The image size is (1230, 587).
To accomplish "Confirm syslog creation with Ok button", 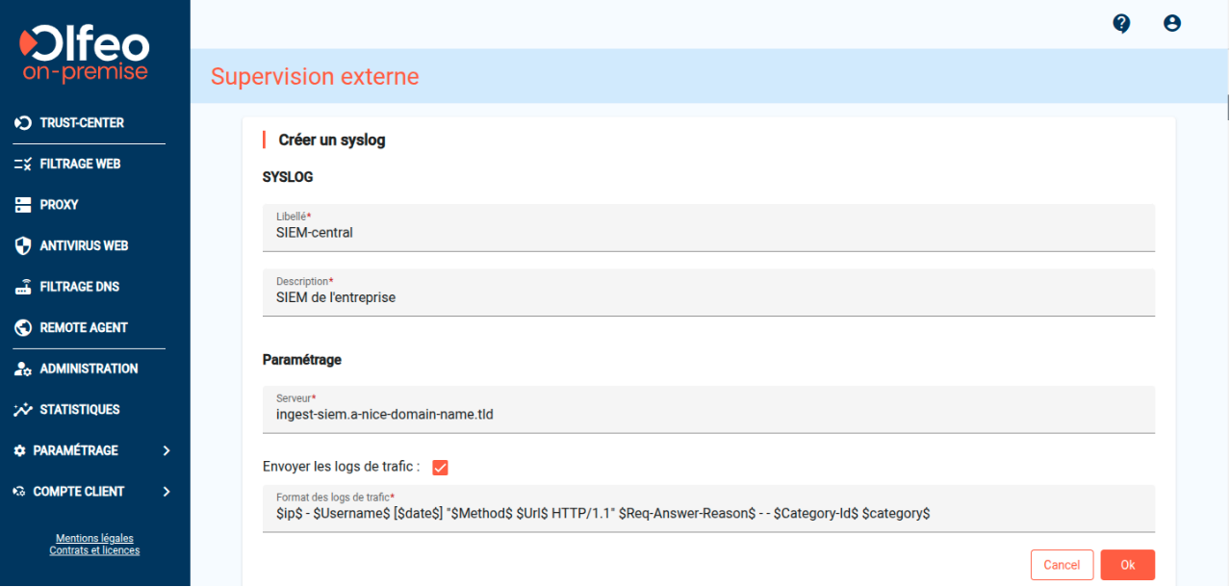I will click(1127, 565).
